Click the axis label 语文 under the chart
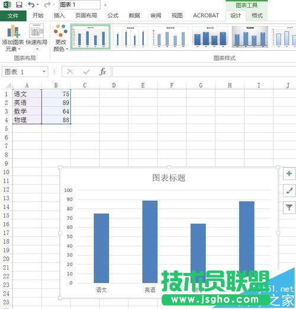This screenshot has width=296, height=309. click(101, 290)
